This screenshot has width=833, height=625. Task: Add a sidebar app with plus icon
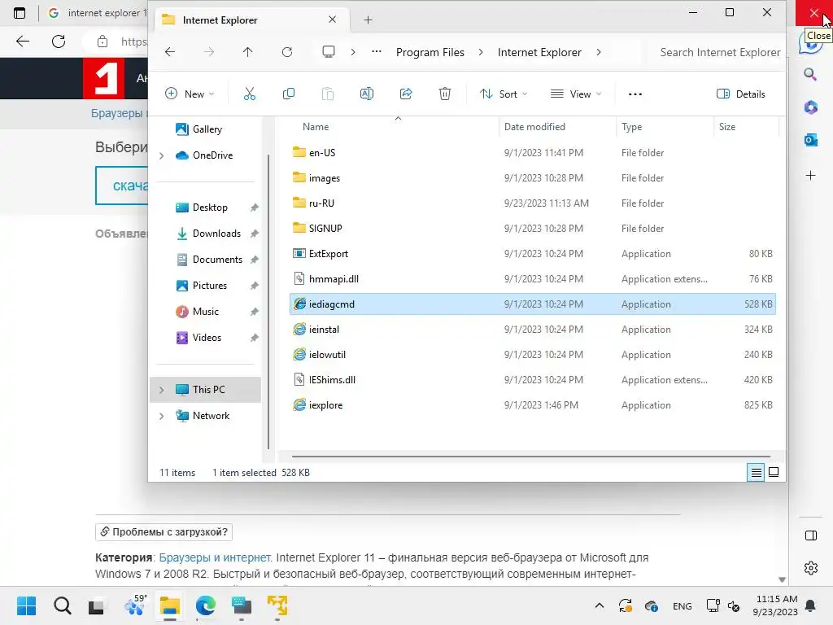coord(810,176)
